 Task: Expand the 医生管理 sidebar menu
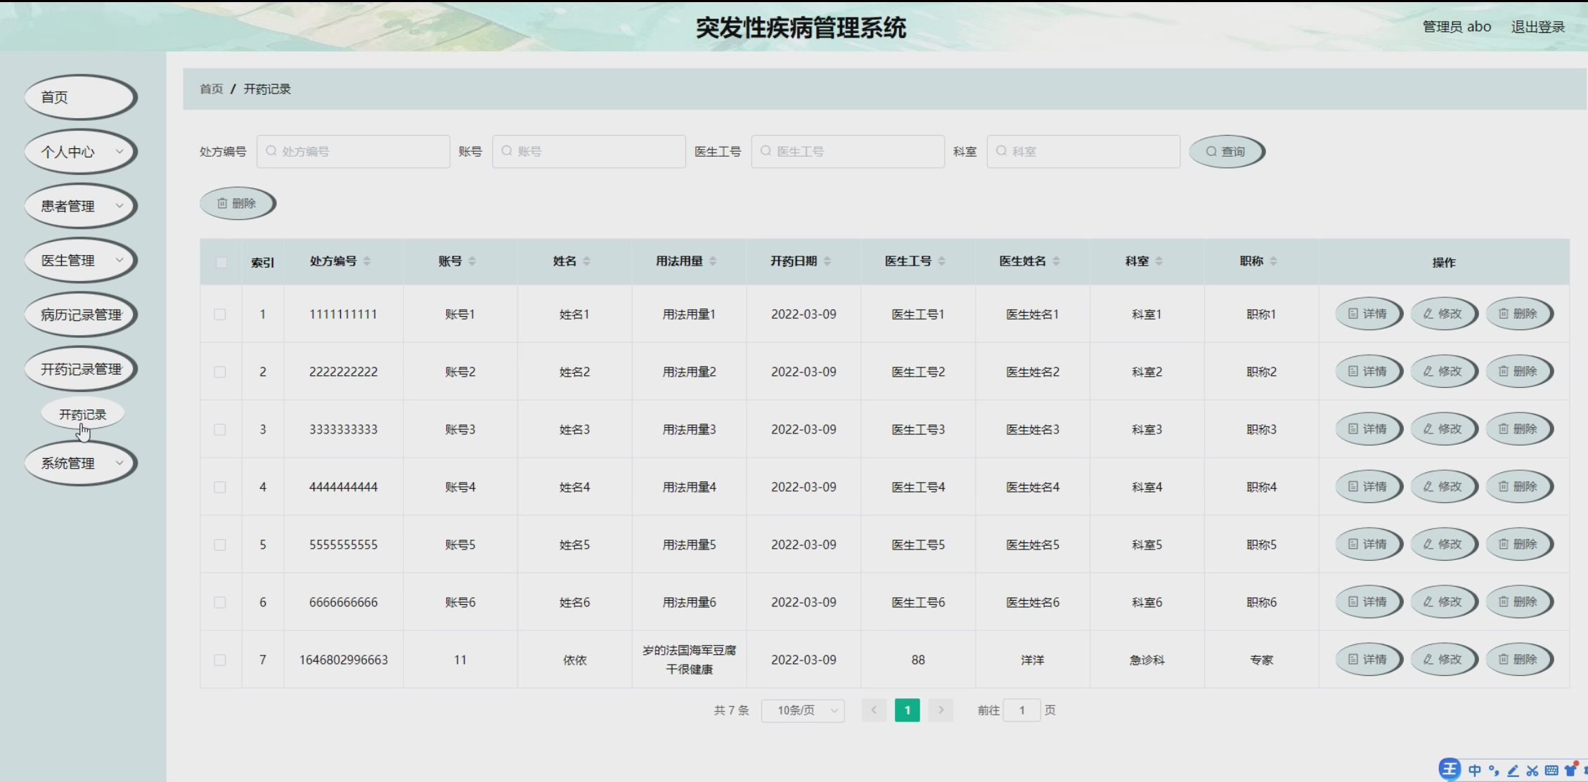tap(80, 261)
